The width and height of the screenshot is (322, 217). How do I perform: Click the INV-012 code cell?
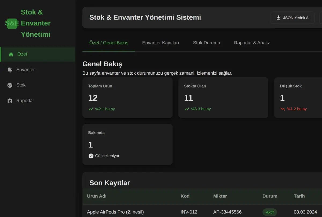(189, 212)
